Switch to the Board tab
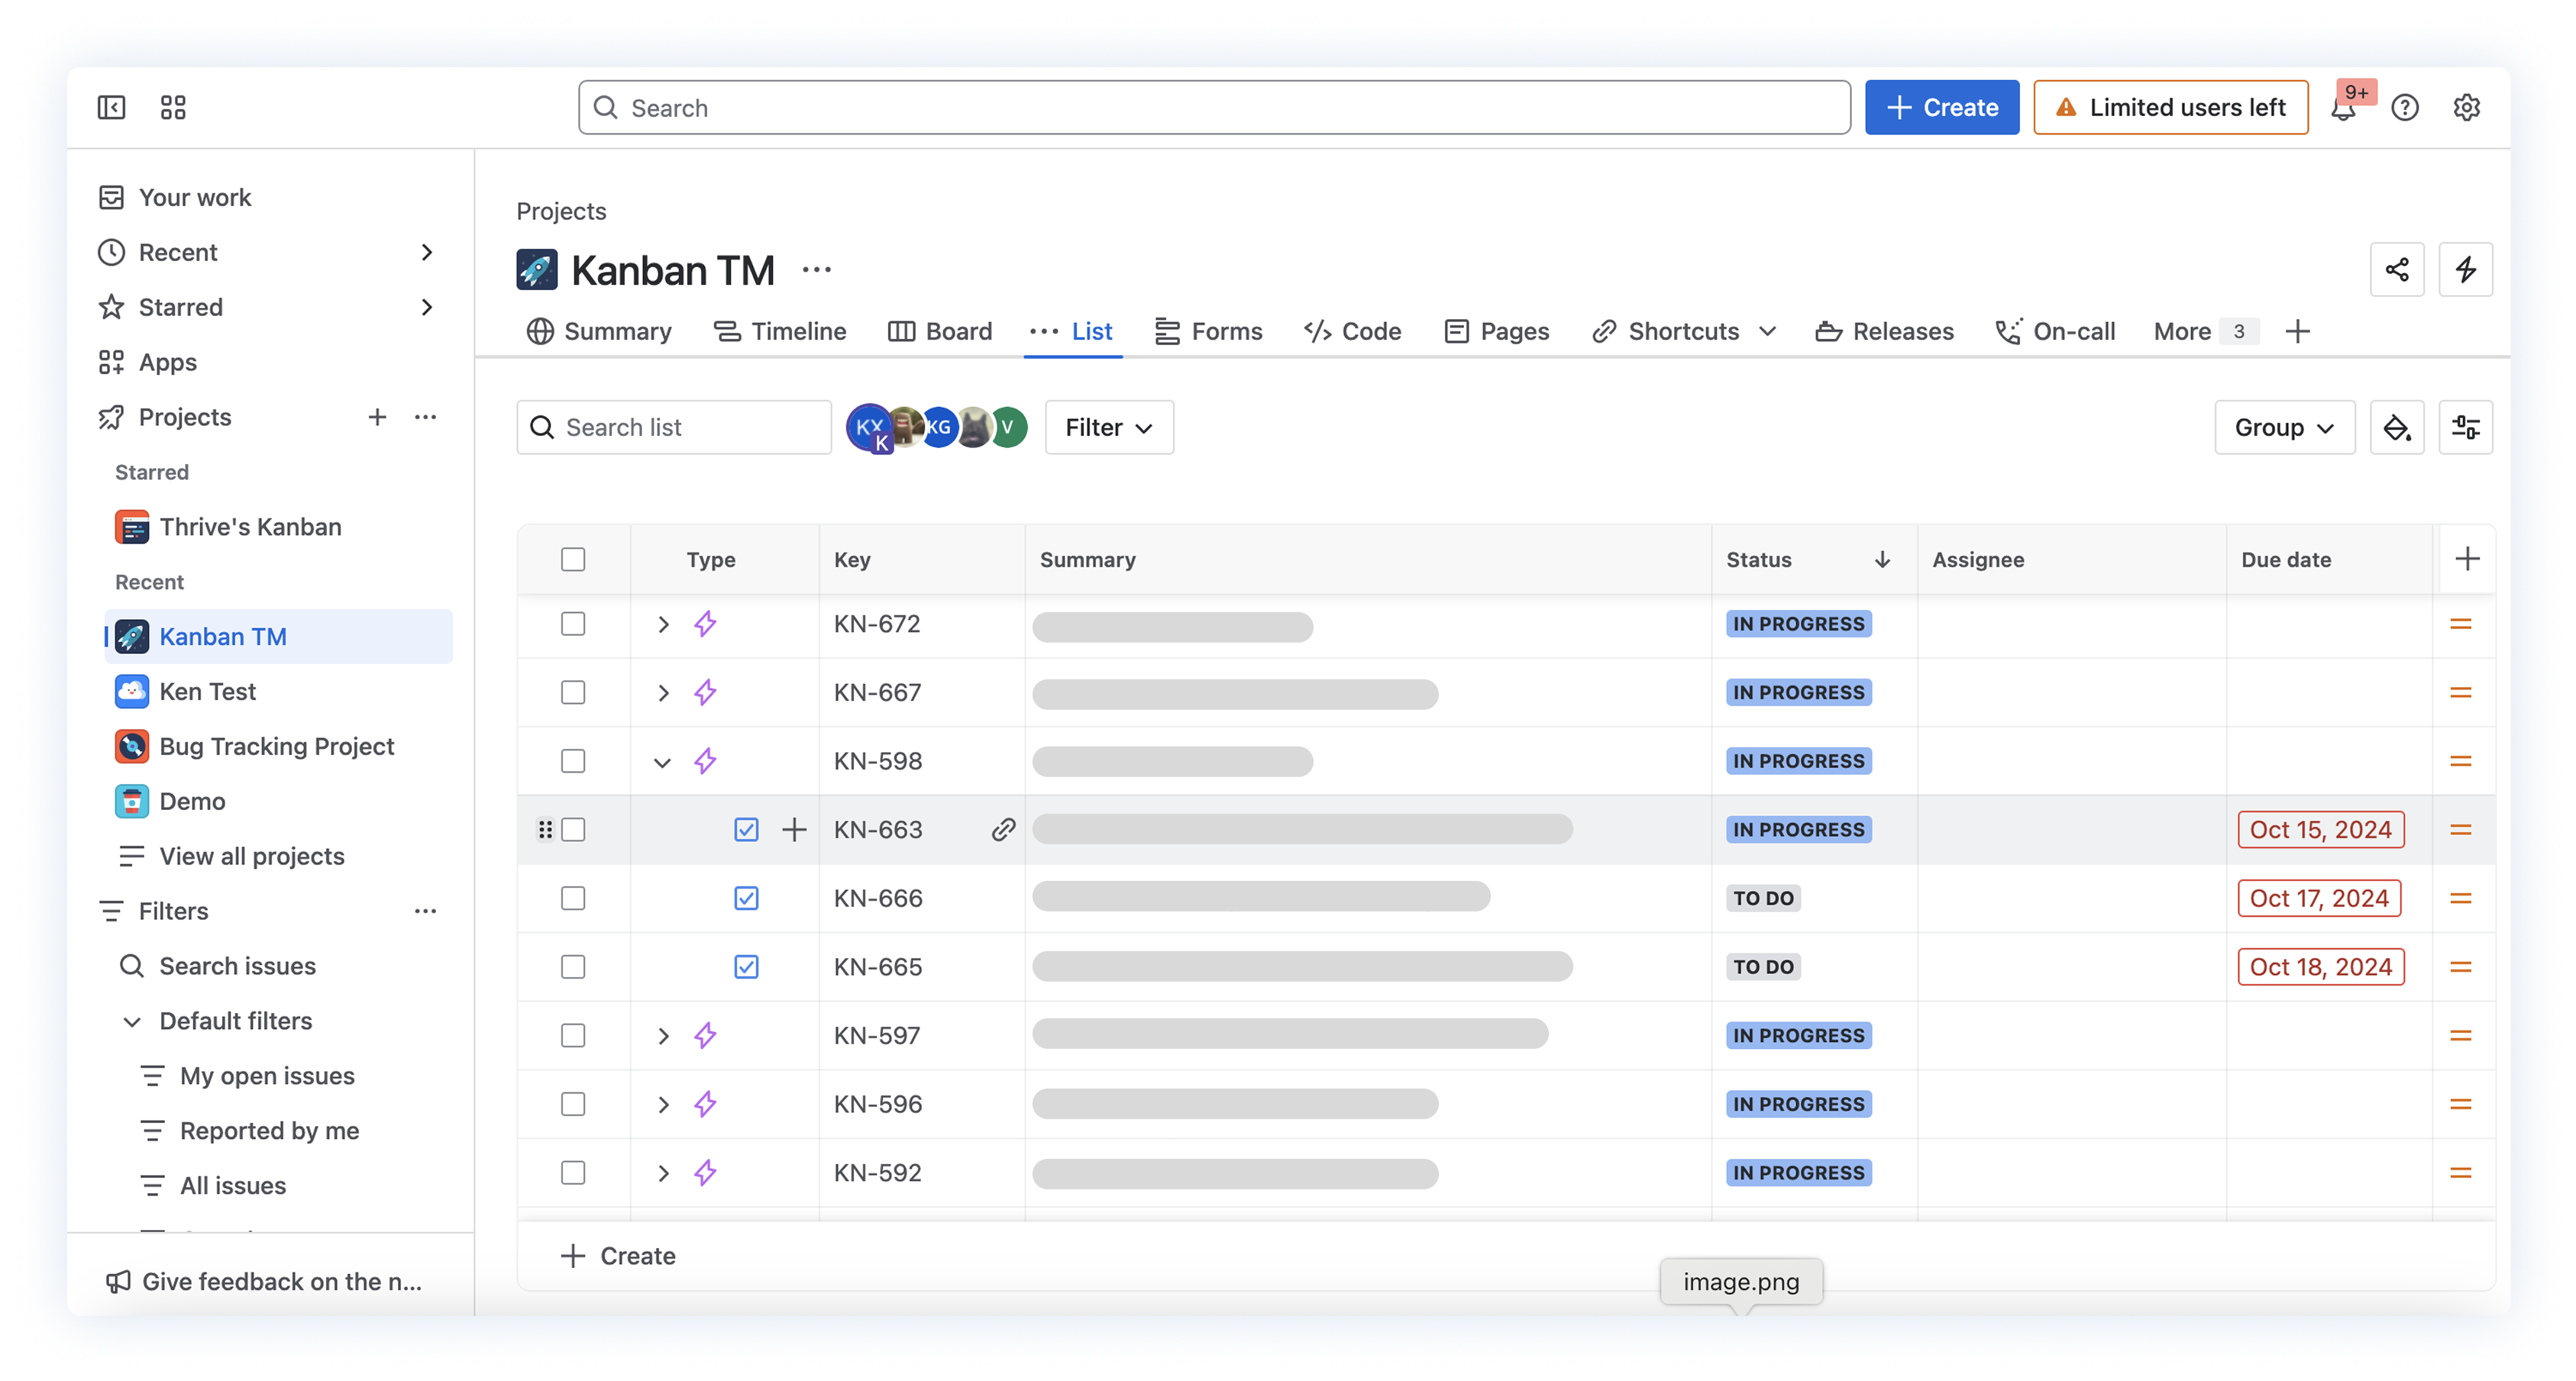Screen dimensions: 2576x1381 point(940,332)
